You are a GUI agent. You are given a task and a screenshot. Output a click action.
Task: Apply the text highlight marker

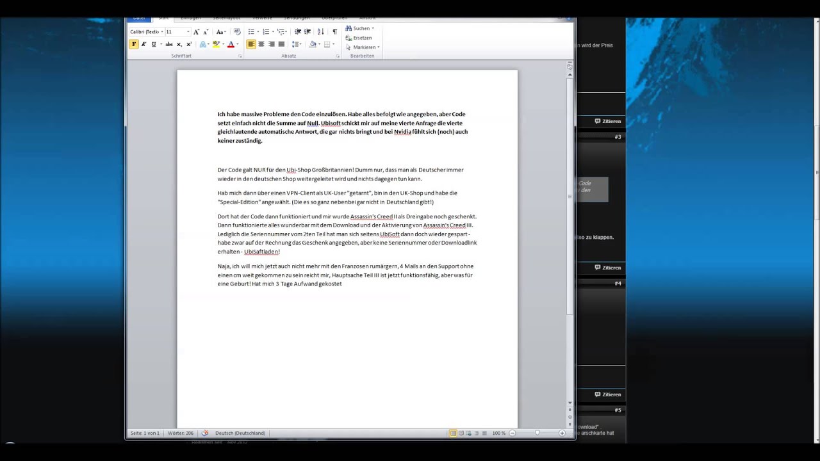click(216, 44)
